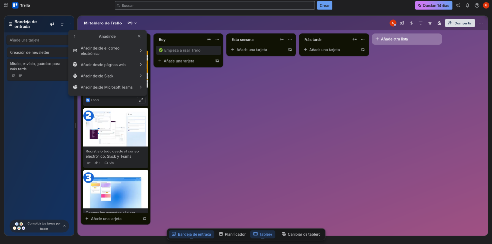This screenshot has height=244, width=492.
Task: Toggle the Planificador view in bottom bar
Action: [x=232, y=234]
